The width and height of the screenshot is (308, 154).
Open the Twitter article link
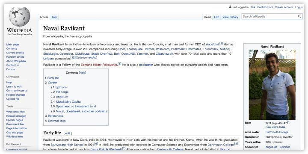(149, 49)
